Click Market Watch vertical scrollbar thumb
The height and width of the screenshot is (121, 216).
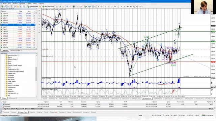[36, 13]
